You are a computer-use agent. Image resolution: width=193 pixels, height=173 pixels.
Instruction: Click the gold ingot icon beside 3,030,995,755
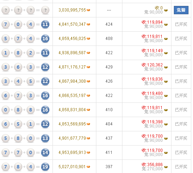tap(88, 10)
